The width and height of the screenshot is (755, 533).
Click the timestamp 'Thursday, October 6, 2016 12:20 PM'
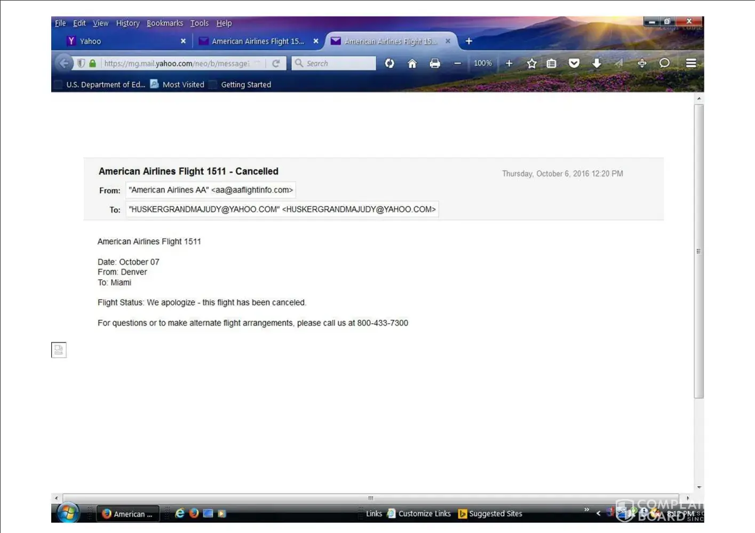562,174
